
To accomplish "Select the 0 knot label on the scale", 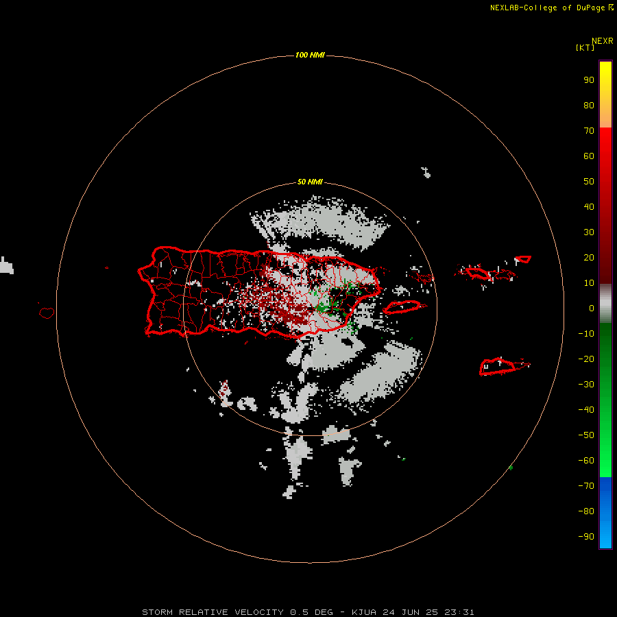I will click(x=592, y=308).
